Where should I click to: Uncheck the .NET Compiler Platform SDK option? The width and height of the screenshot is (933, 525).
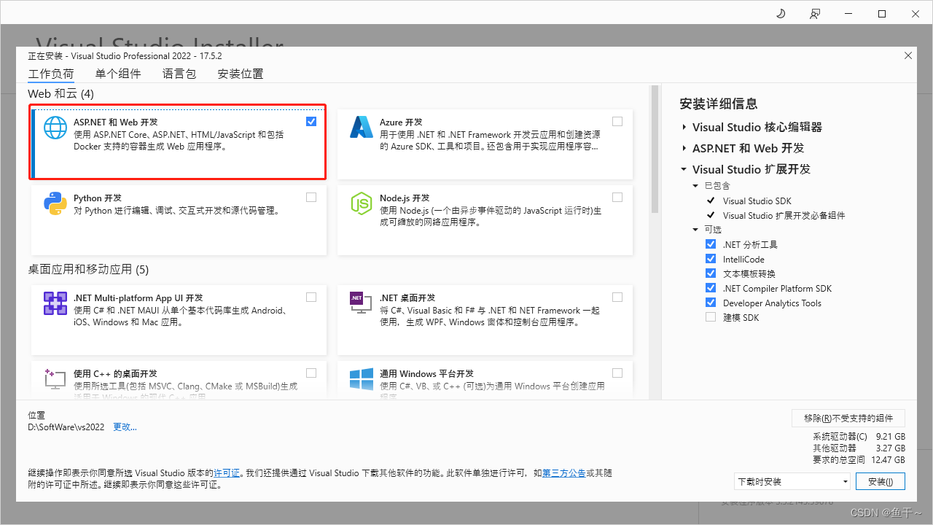(711, 288)
